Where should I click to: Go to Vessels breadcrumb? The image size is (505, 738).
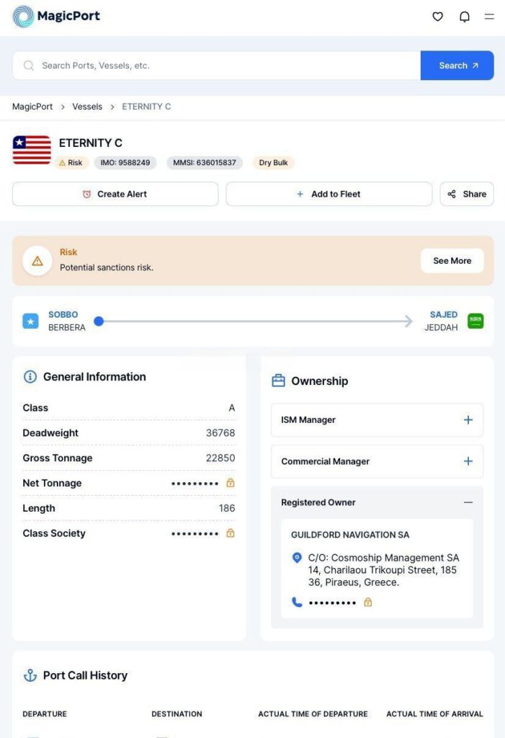click(x=87, y=107)
